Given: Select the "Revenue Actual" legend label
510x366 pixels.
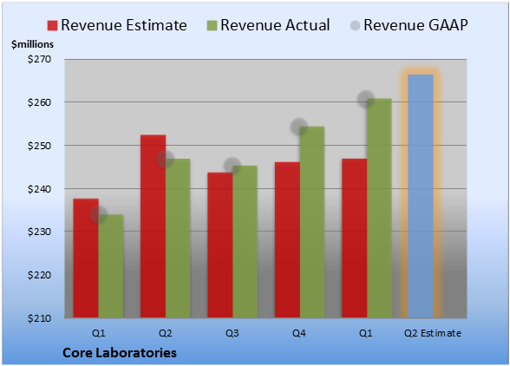Looking at the screenshot, I should (x=275, y=25).
